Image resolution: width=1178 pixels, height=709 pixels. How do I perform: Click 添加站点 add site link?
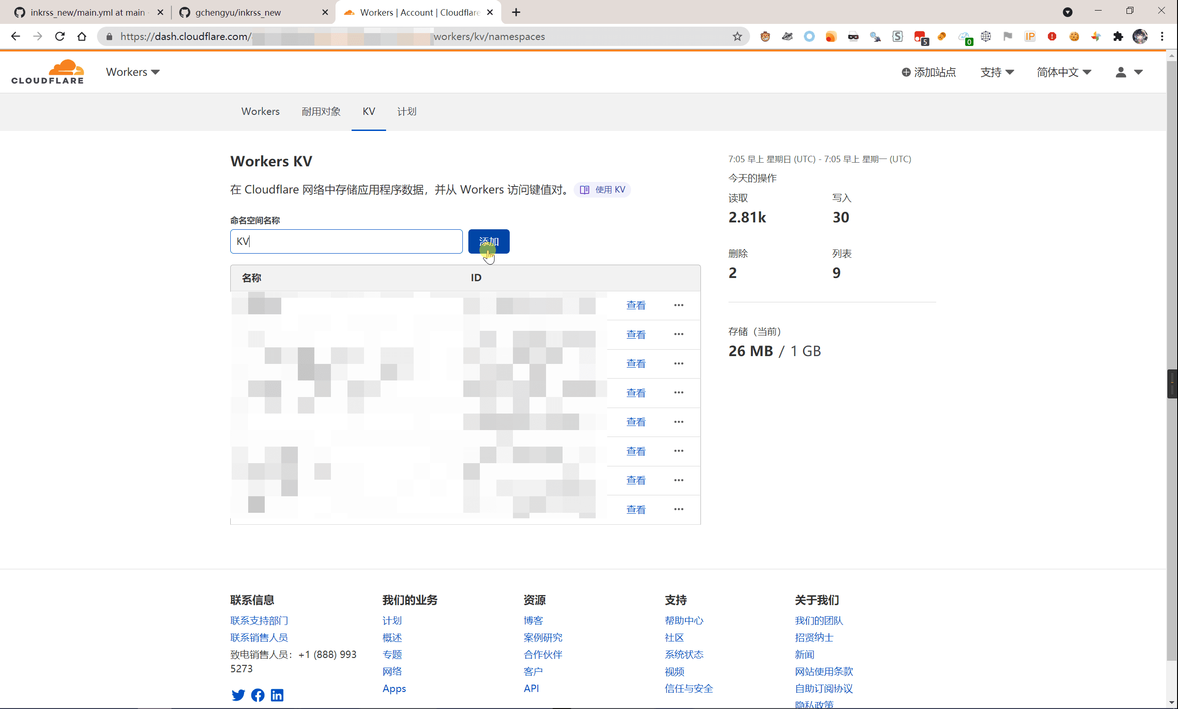tap(928, 72)
